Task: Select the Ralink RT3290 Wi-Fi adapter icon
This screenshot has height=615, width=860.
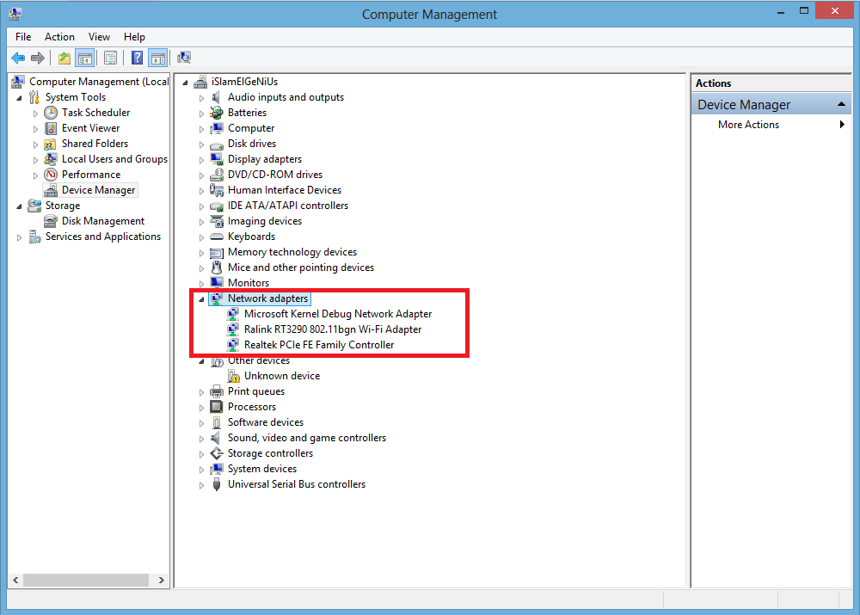Action: click(233, 329)
